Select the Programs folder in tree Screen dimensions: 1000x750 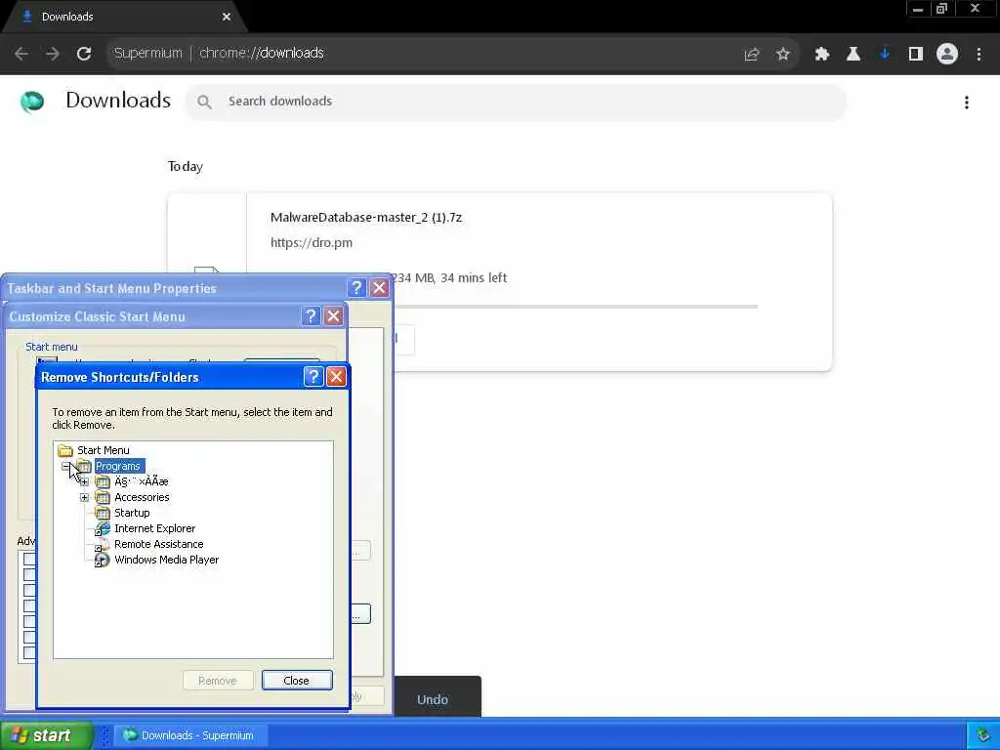coord(117,466)
